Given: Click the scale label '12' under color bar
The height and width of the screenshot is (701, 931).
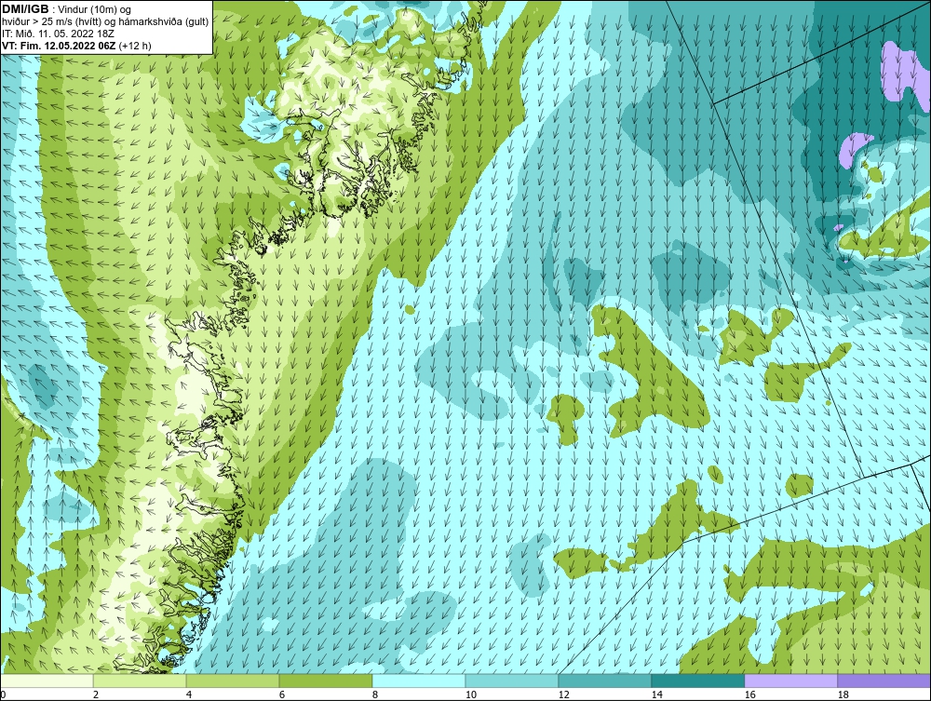Looking at the screenshot, I should [x=564, y=694].
